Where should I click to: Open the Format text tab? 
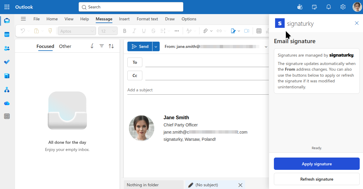pyautogui.click(x=147, y=19)
